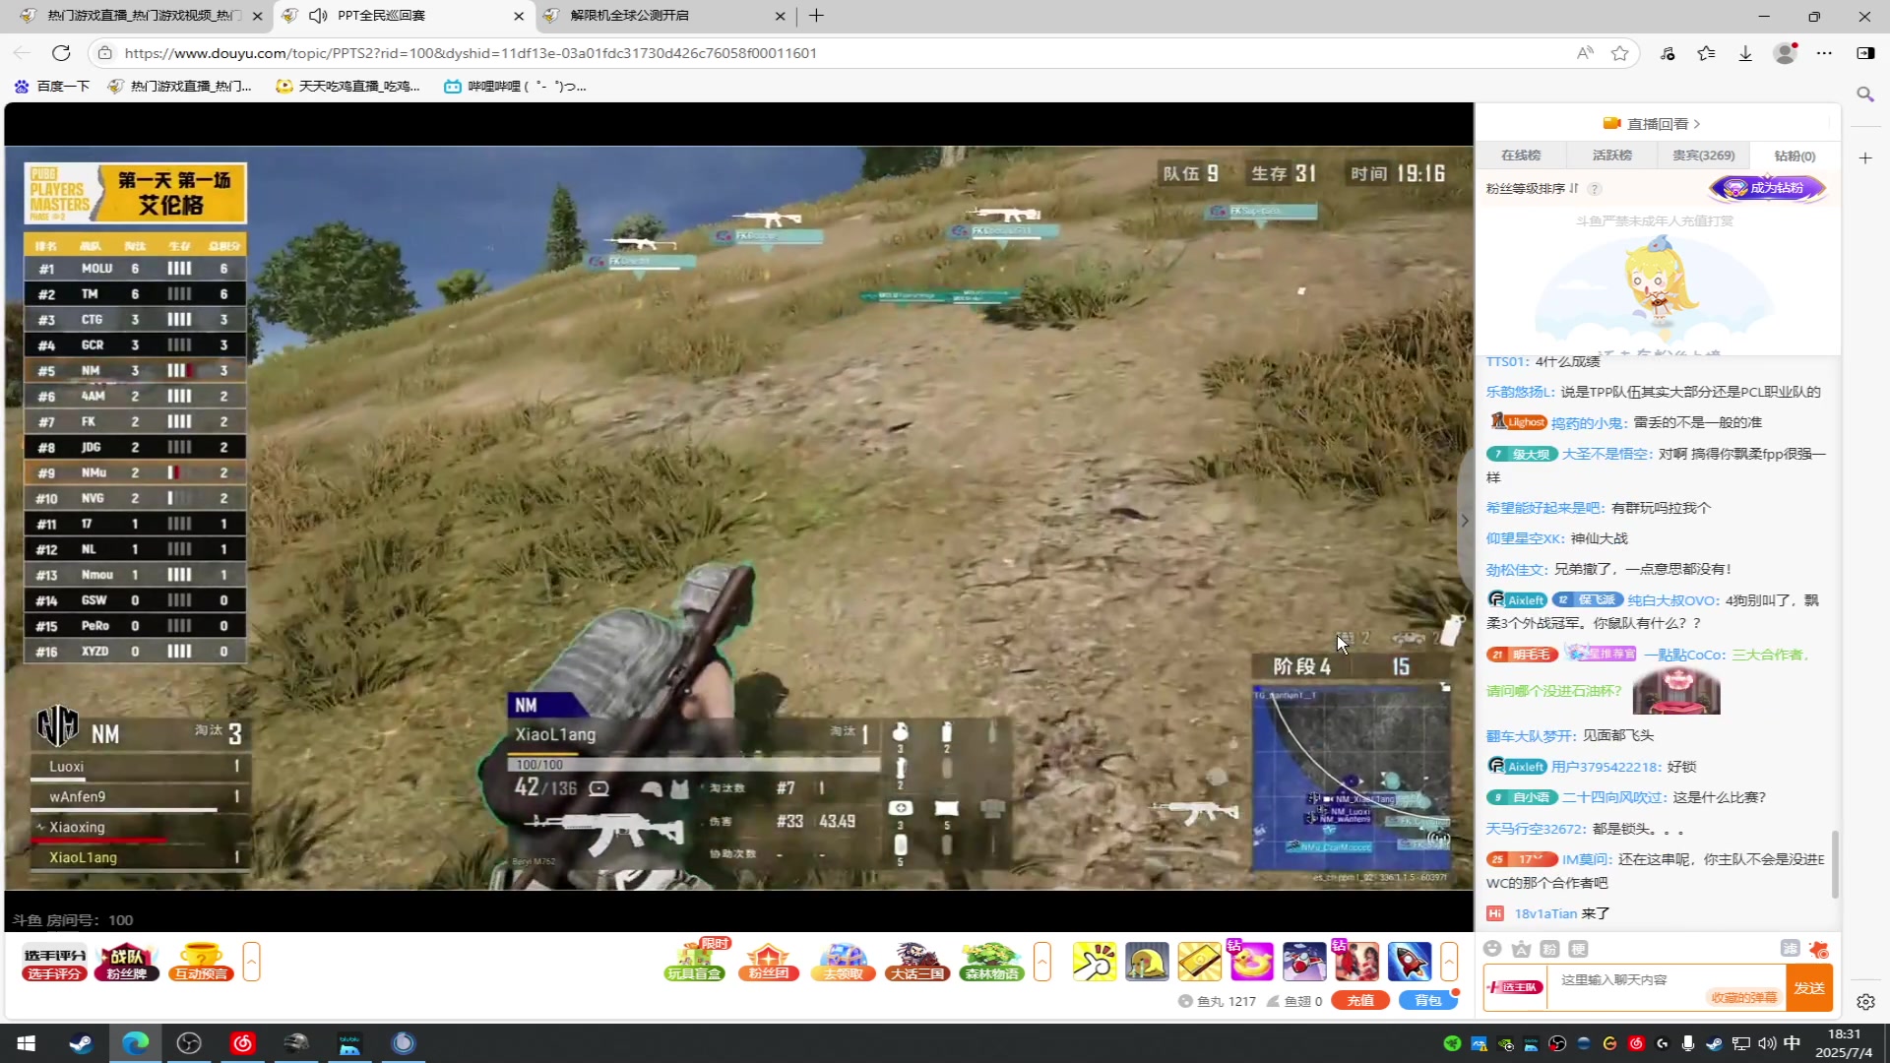
Task: Open the Windows Start menu
Action: pyautogui.click(x=27, y=1043)
